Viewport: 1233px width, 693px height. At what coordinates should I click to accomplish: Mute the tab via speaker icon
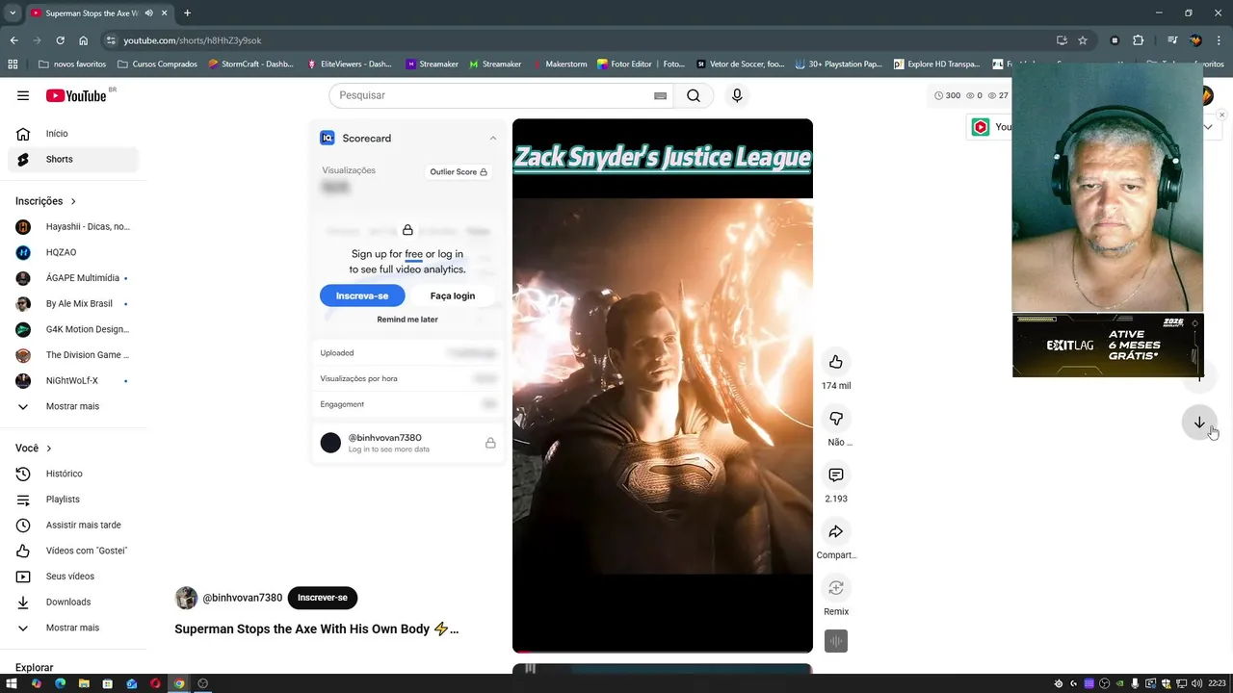click(149, 13)
